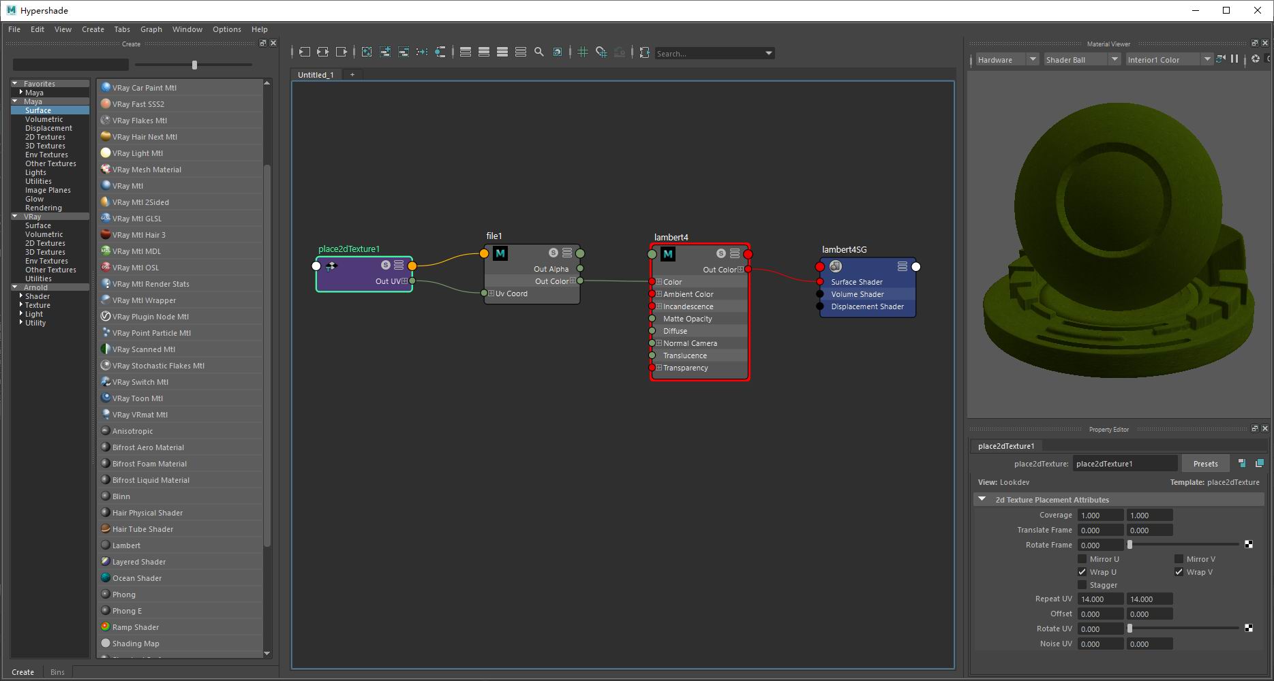
Task: Click the magnifier icon in graph toolbar
Action: point(539,52)
